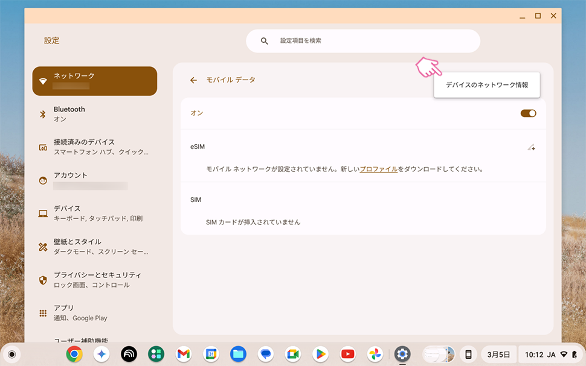Open Gmail from the shelf
Viewport: 586px width, 366px height.
[x=184, y=354]
